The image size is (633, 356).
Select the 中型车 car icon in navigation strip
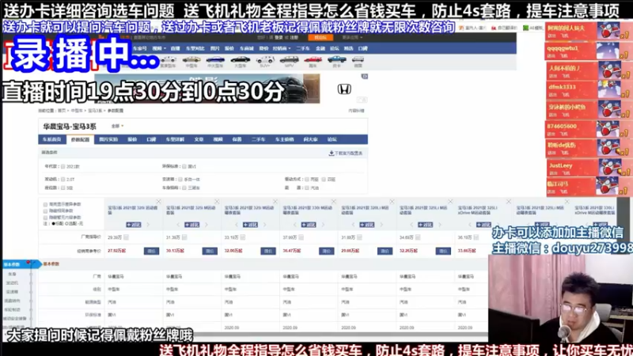coord(191,60)
